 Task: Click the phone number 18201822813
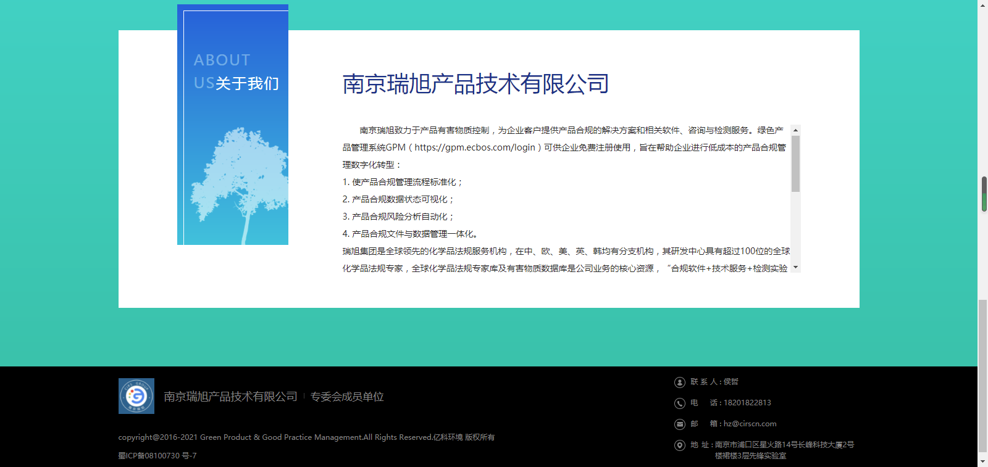point(747,403)
